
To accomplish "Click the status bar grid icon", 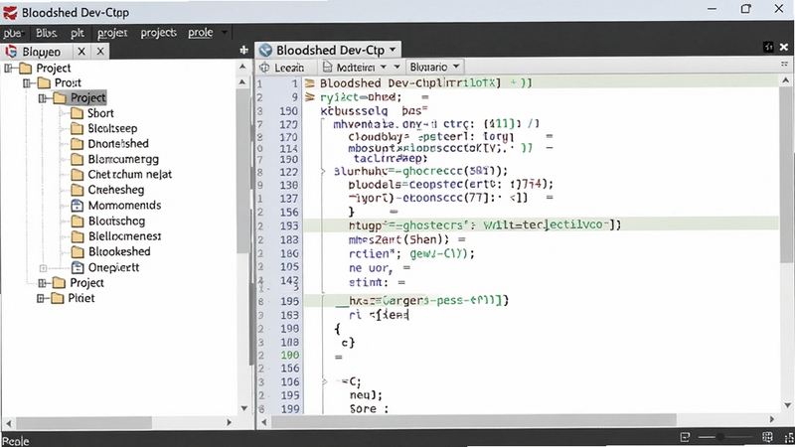I will click(x=767, y=437).
